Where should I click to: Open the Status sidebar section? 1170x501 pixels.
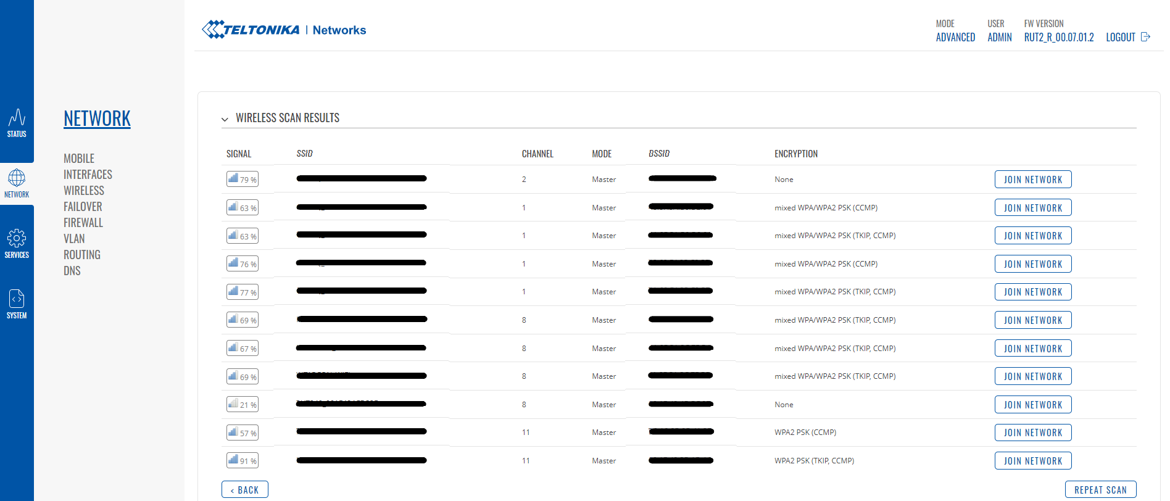(17, 123)
